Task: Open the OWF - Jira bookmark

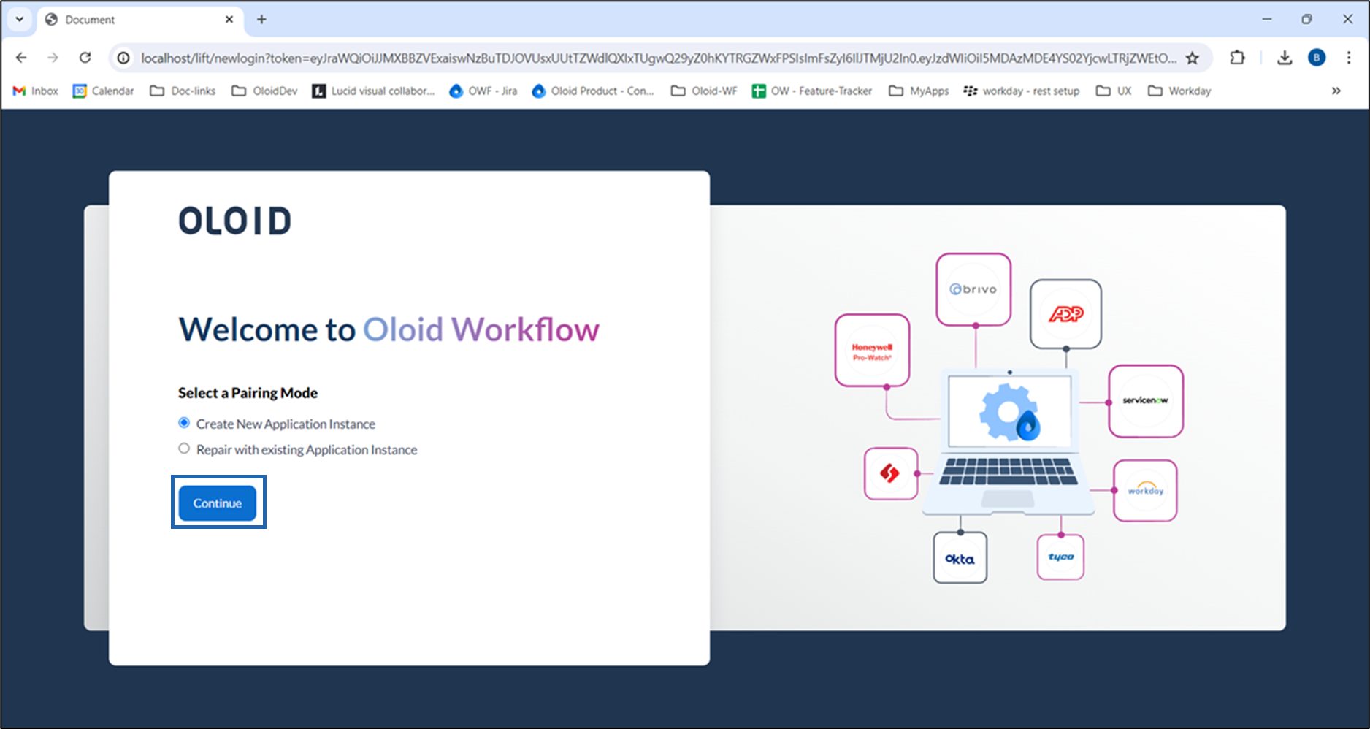Action: [483, 91]
